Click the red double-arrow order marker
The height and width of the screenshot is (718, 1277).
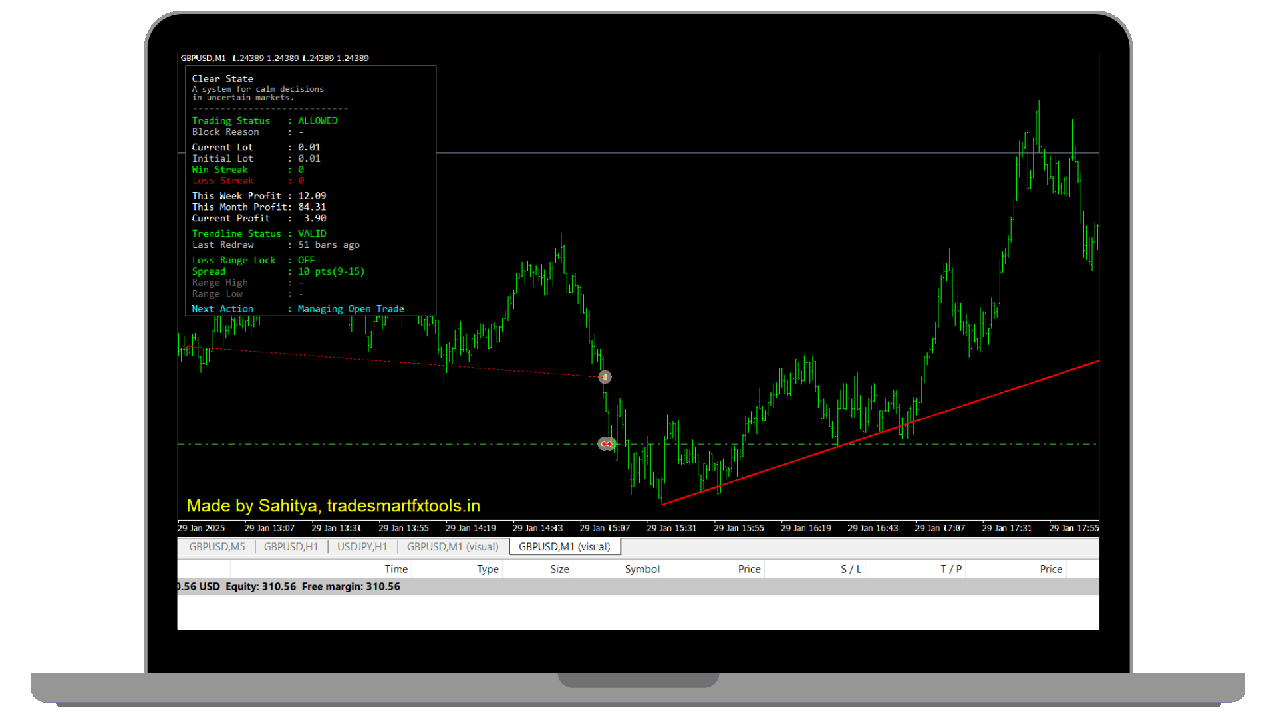pyautogui.click(x=607, y=444)
